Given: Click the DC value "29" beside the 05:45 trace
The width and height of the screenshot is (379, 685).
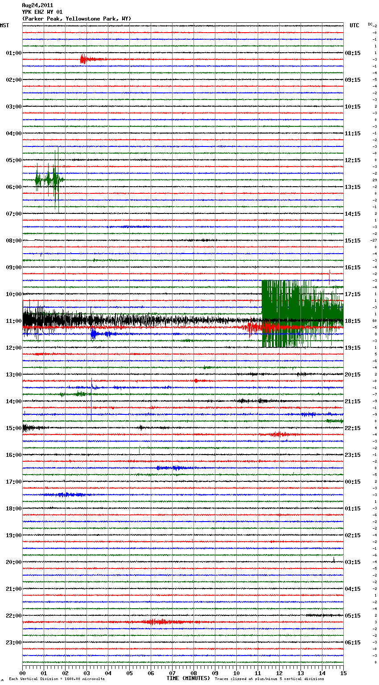Looking at the screenshot, I should (375, 180).
